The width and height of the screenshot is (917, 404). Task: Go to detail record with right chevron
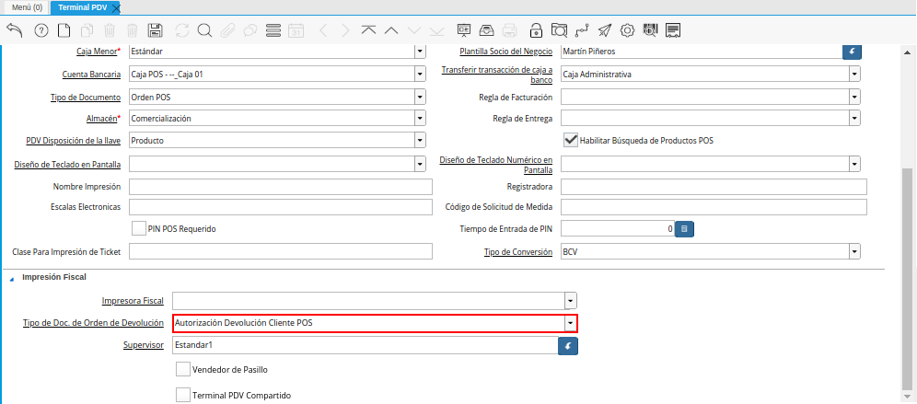(x=345, y=30)
